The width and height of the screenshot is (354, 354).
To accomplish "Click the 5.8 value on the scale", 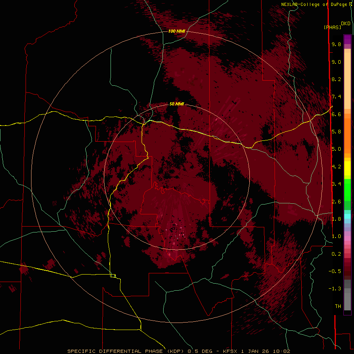I will [x=336, y=132].
